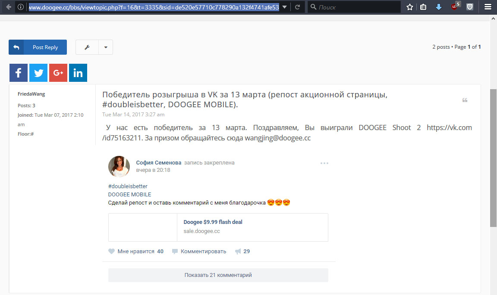Open the uBlock extension icon
This screenshot has width=497, height=295.
pos(455,6)
